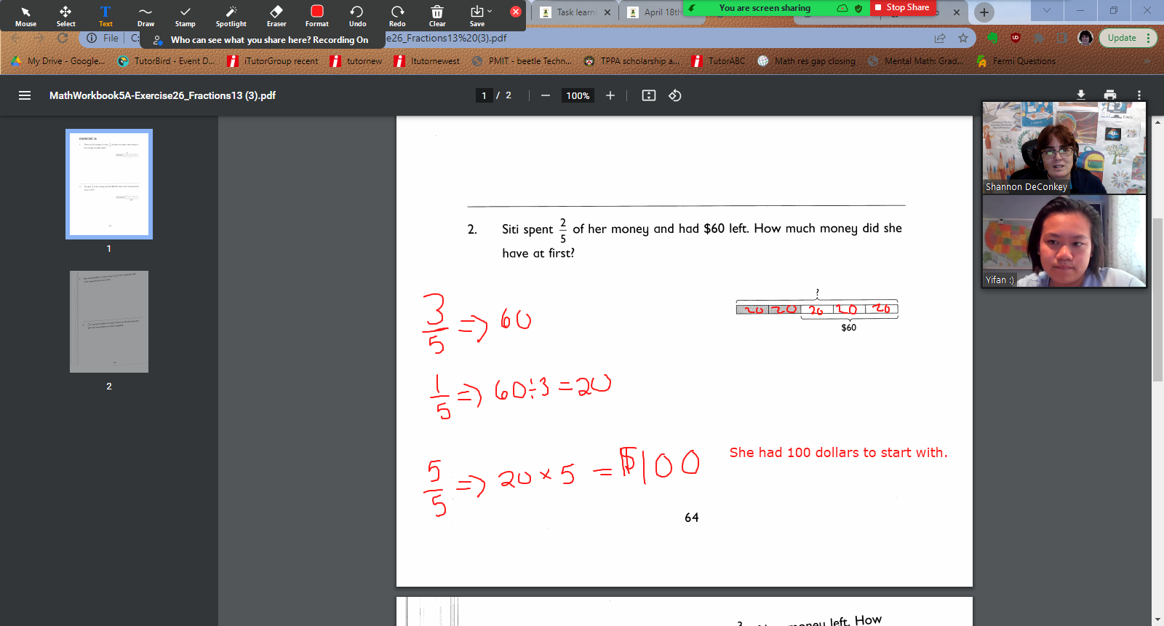Print the PDF document
Image resolution: width=1164 pixels, height=626 pixels.
click(x=1110, y=95)
